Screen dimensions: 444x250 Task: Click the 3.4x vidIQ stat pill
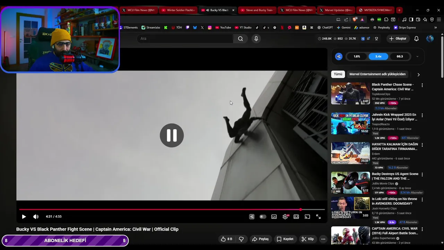click(378, 57)
